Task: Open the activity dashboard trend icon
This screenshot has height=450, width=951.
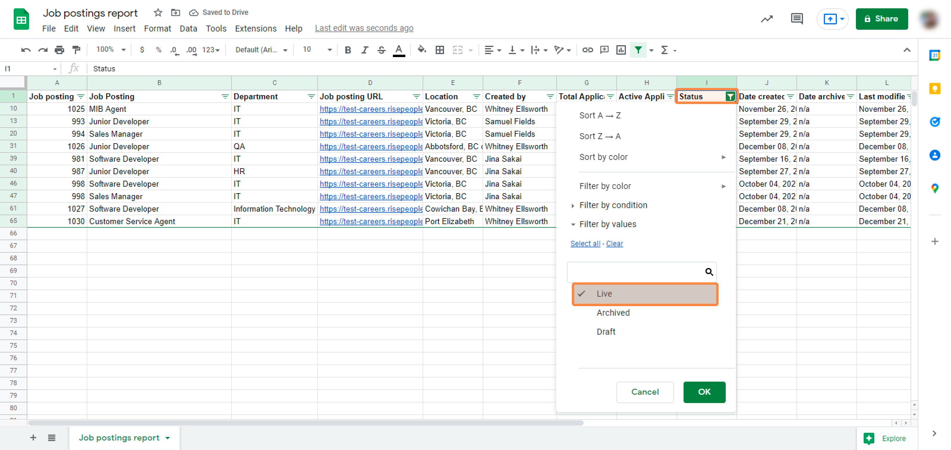Action: click(x=767, y=19)
